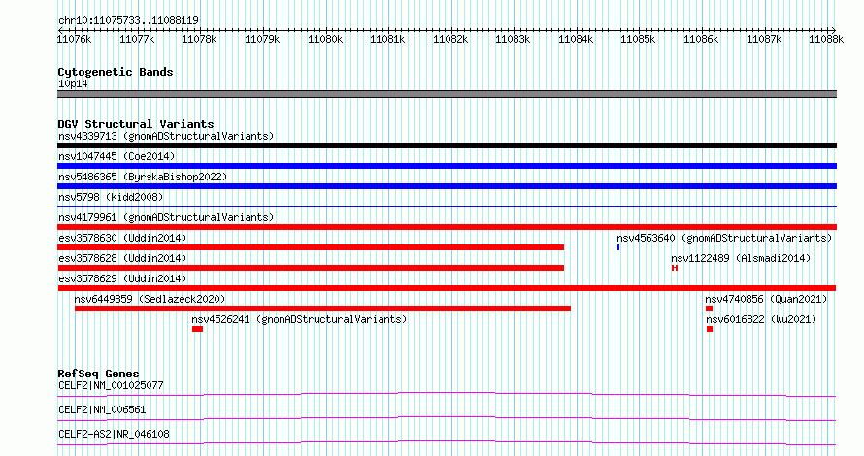This screenshot has width=864, height=456.
Task: Click the Cytogenetic Bands track heading
Action: 116,72
